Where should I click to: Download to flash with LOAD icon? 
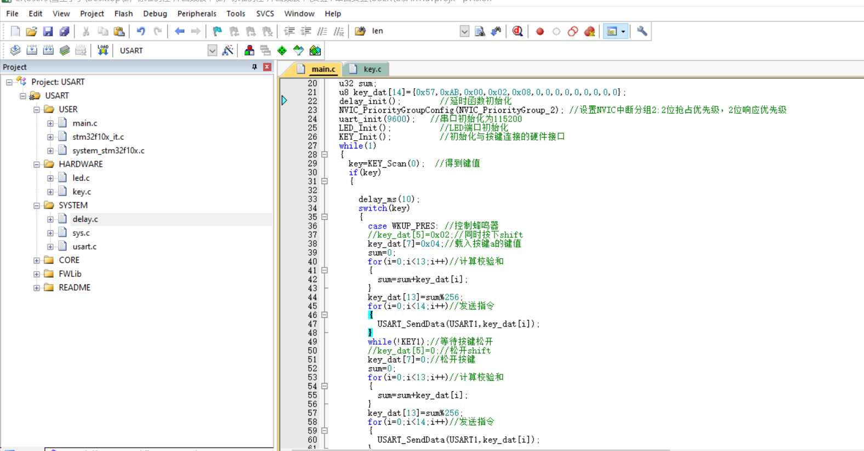pos(103,50)
